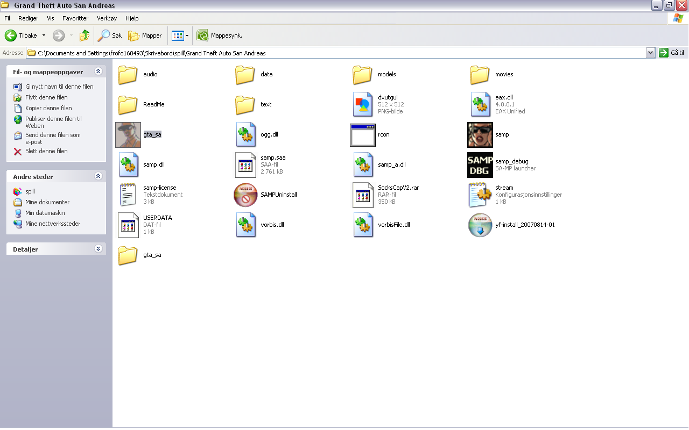Open the Rediger menu

[x=29, y=18]
